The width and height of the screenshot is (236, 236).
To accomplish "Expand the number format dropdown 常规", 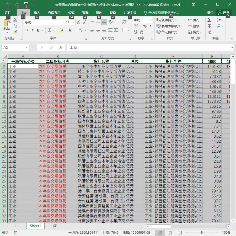I will click(151, 20).
